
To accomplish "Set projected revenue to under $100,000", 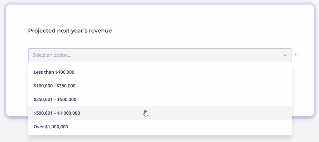I will click(160, 72).
